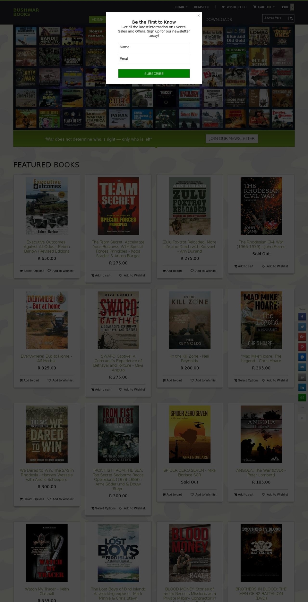Add Rhodesian Civil War to wishlist
308x602 pixels.
[x=275, y=266]
